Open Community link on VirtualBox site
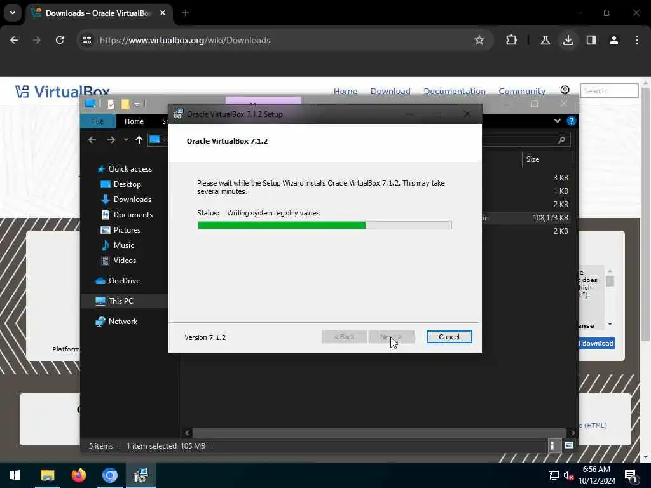 pos(522,91)
